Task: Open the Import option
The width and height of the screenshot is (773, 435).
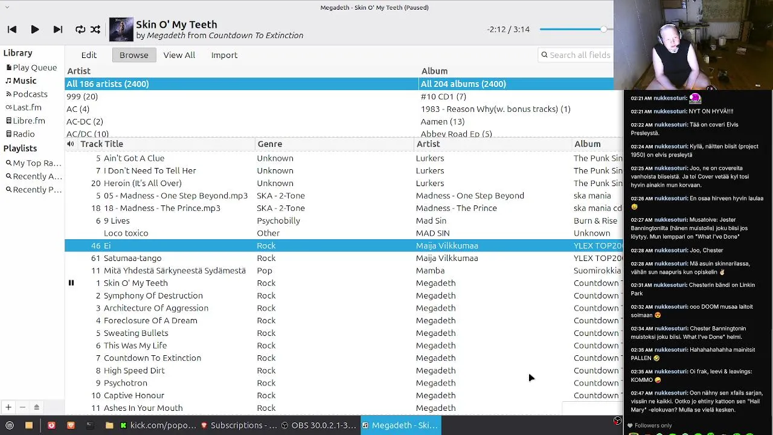Action: (x=224, y=55)
